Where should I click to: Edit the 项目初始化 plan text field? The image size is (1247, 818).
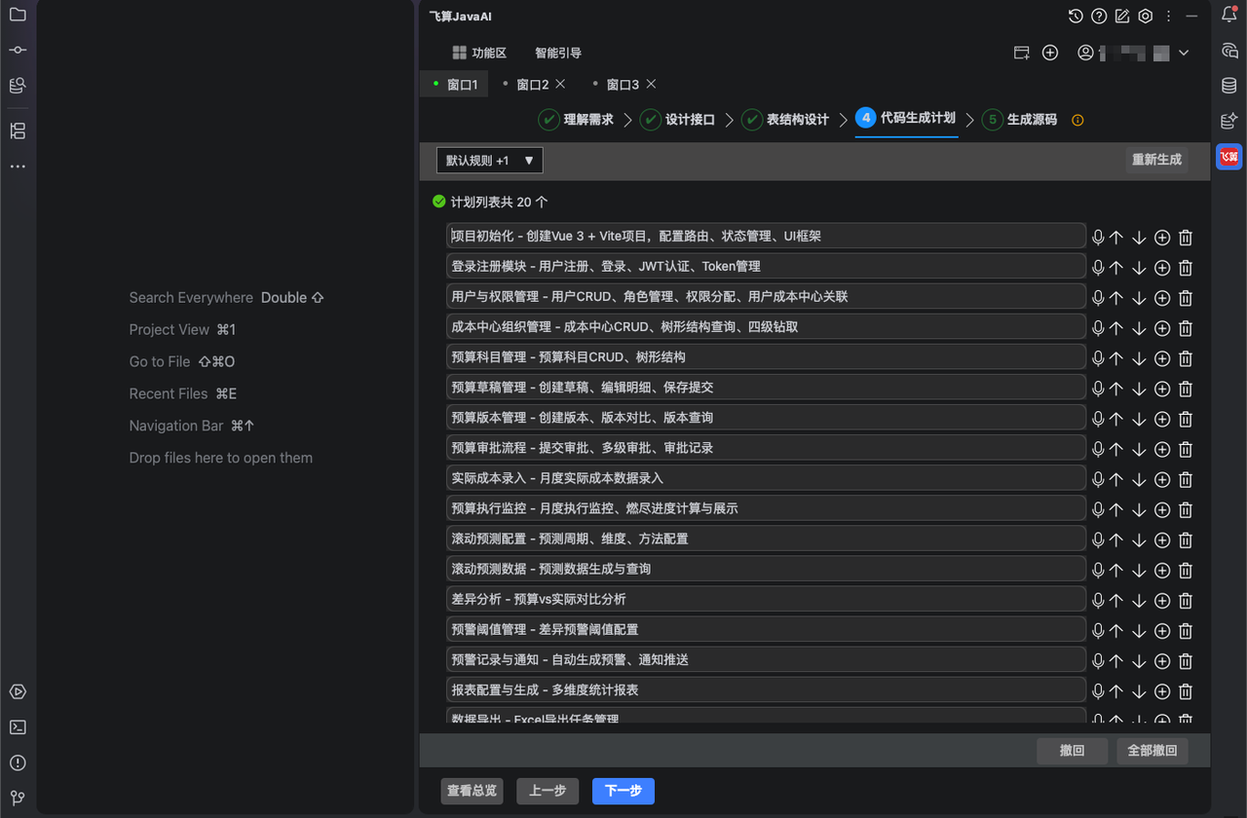[x=766, y=237]
